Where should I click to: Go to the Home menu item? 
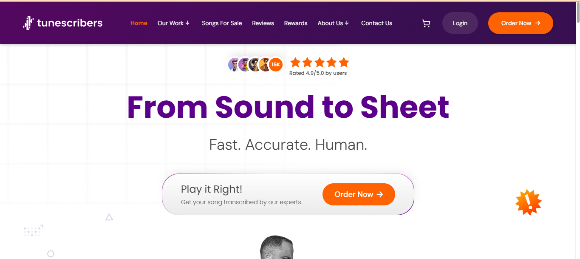click(x=139, y=23)
